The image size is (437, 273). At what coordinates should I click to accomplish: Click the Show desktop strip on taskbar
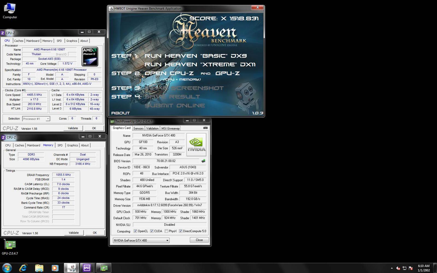(x=435, y=268)
